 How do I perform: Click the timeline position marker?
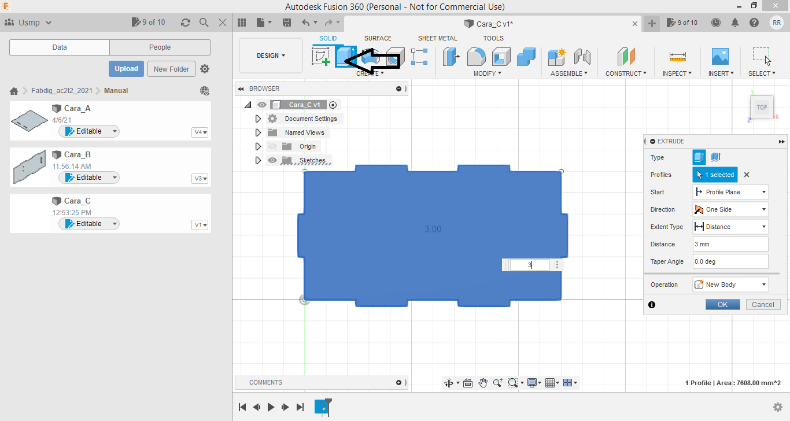pyautogui.click(x=328, y=407)
